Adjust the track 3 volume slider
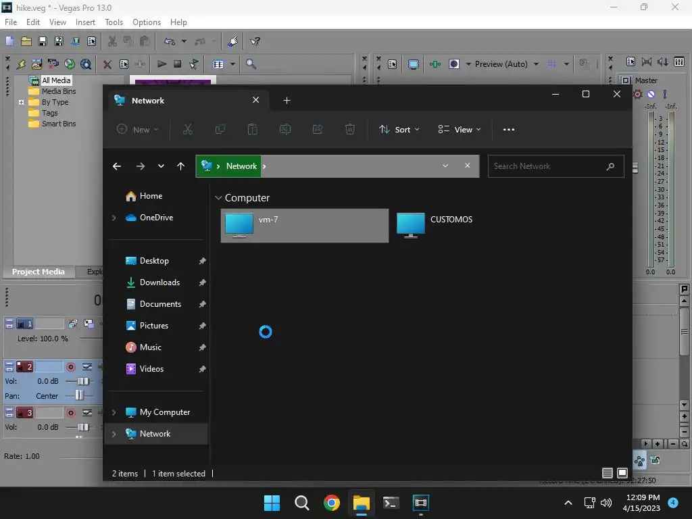692x519 pixels. 83,427
